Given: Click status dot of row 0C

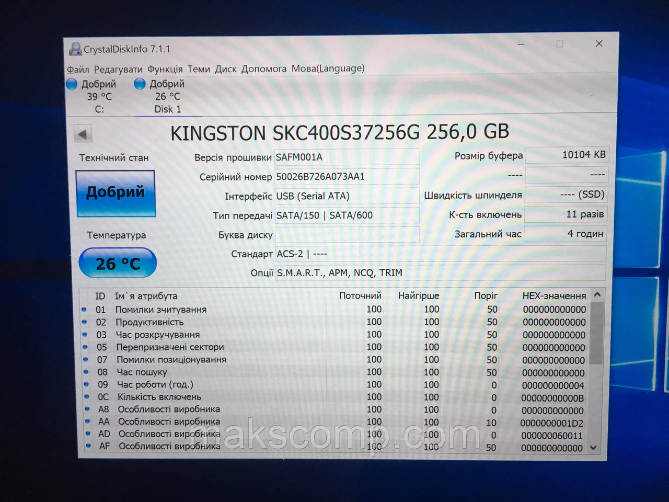Looking at the screenshot, I should pyautogui.click(x=87, y=397).
